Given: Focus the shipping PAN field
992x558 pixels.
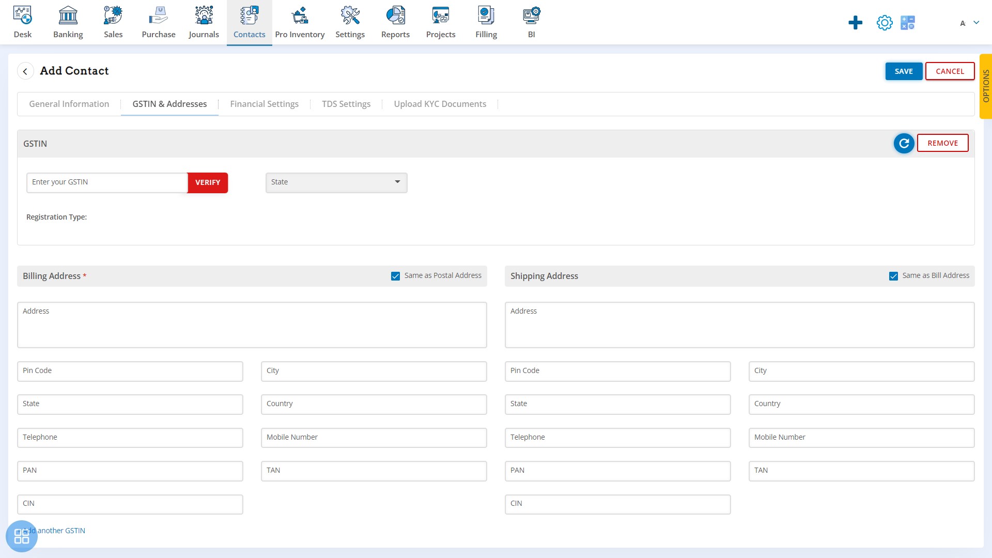Looking at the screenshot, I should coord(618,471).
